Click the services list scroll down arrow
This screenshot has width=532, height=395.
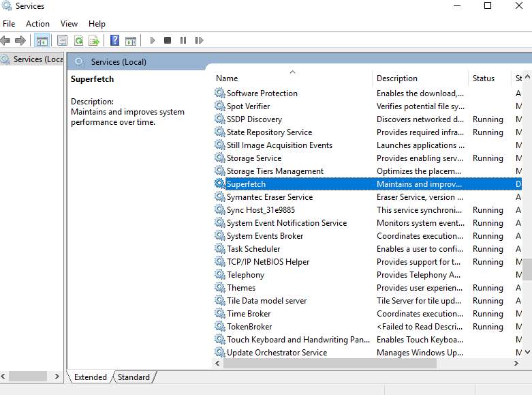click(528, 352)
